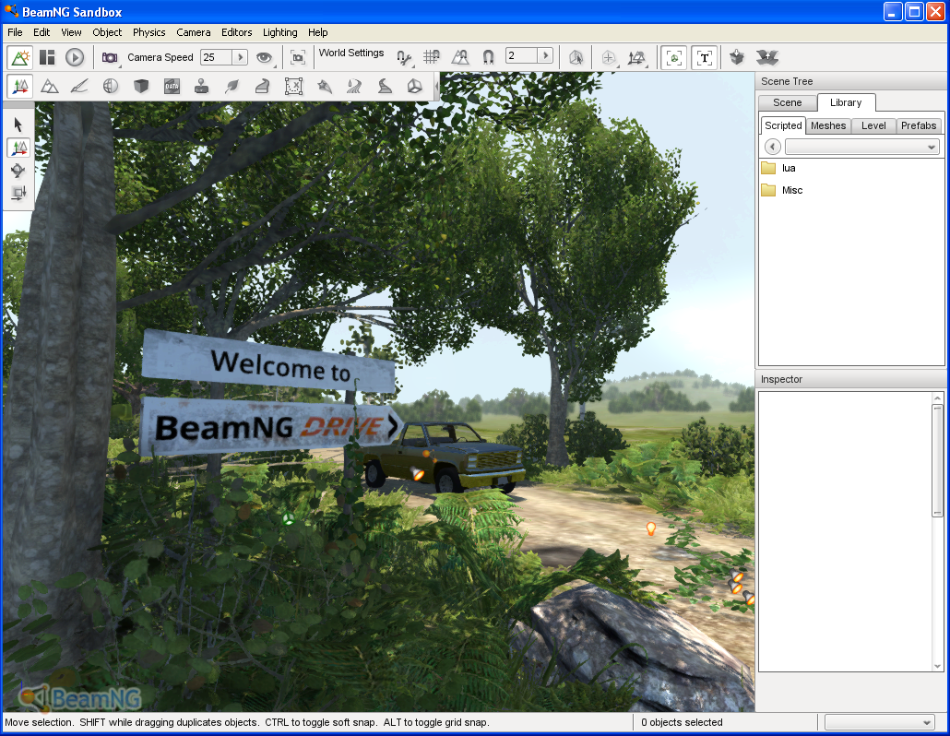Open the Edit menu
The image size is (950, 736).
pyautogui.click(x=42, y=32)
